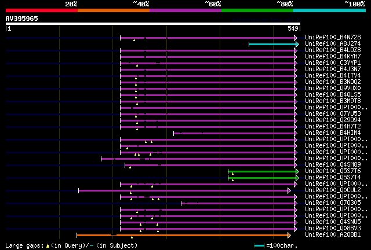The width and height of the screenshot is (371, 250).
Task: Click the green alignment bar for Q5S7T4
Action: (x=262, y=178)
